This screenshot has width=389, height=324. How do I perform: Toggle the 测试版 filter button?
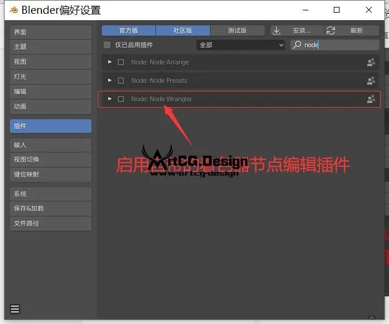(x=238, y=31)
